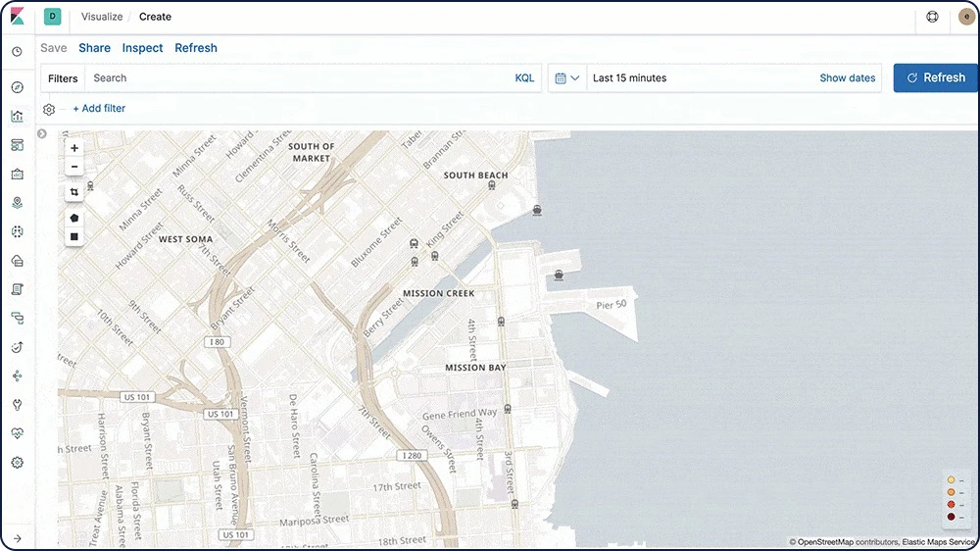The width and height of the screenshot is (980, 551).
Task: Open the Inspect menu item
Action: 142,48
